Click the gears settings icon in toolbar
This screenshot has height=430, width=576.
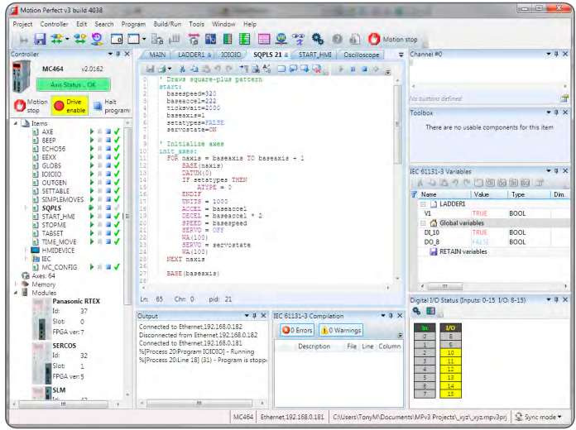pyautogui.click(x=318, y=39)
